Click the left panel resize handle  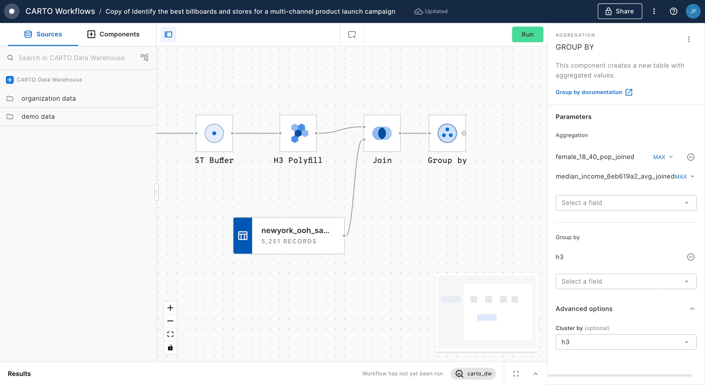pyautogui.click(x=156, y=192)
